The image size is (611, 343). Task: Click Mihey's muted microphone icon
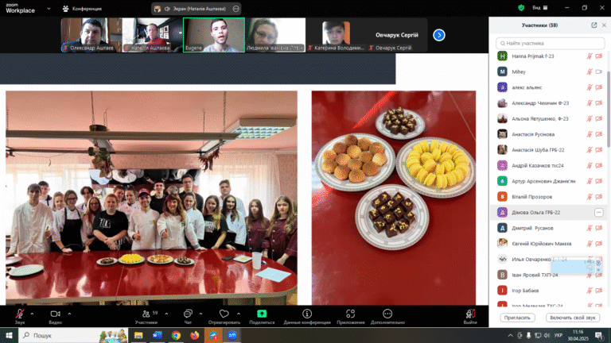click(x=590, y=71)
